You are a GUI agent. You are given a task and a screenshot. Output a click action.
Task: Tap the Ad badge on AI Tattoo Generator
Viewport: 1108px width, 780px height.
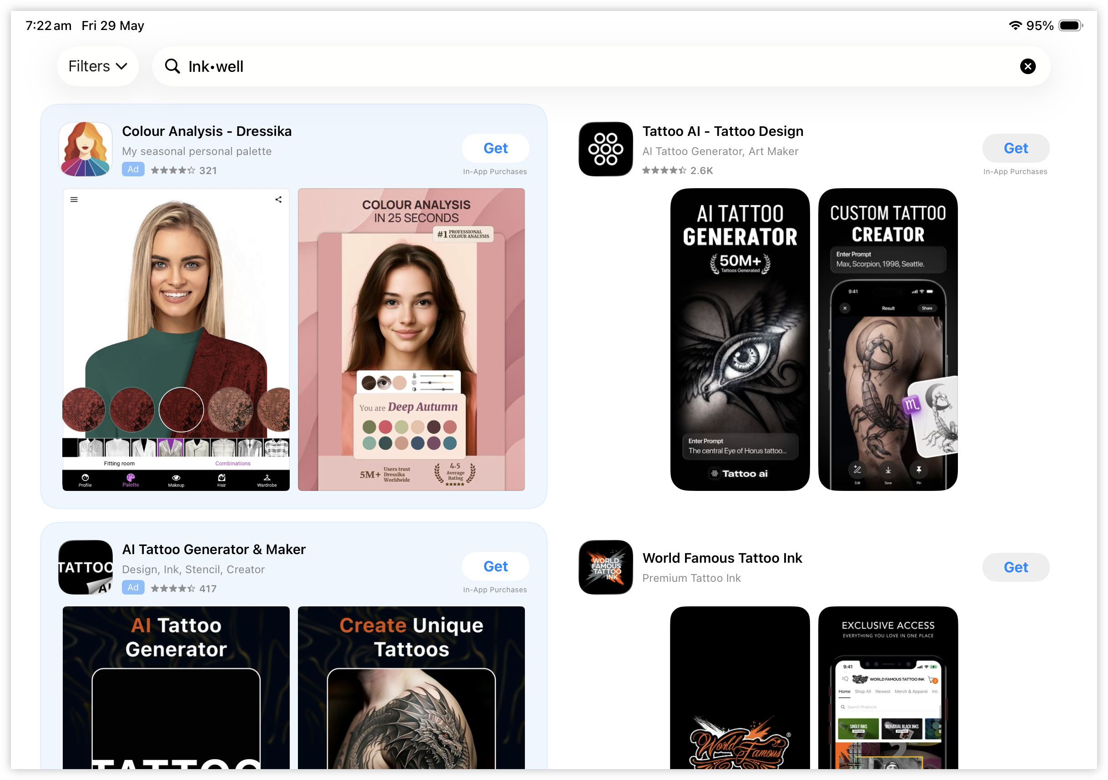click(x=133, y=588)
